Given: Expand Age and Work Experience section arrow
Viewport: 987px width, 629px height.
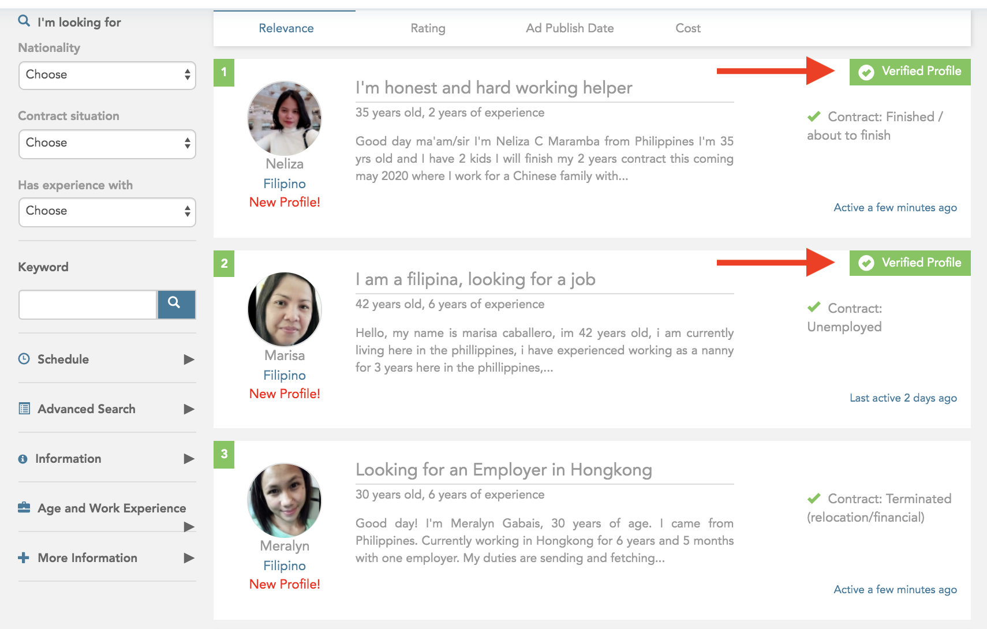Looking at the screenshot, I should pos(189,526).
